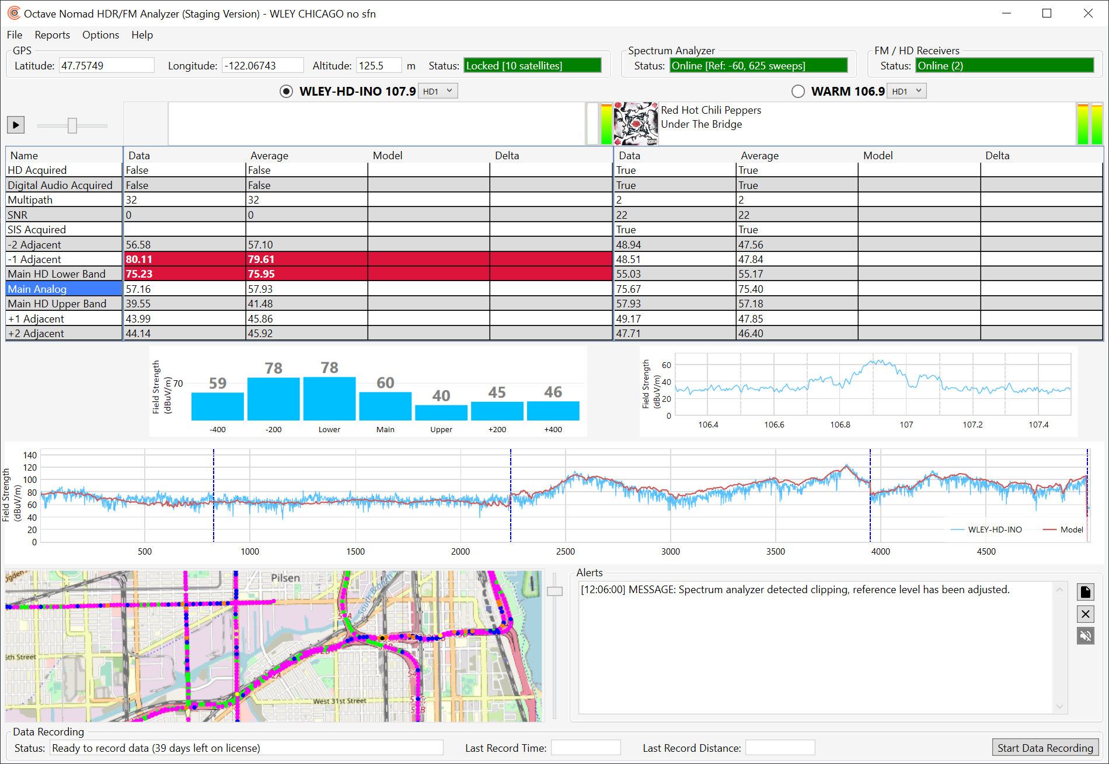Open the File menu
The image size is (1109, 764).
15,35
